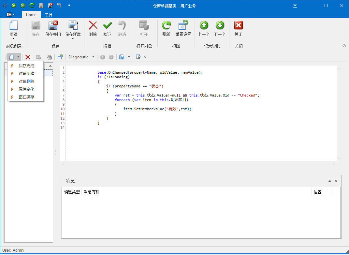Go to previous record with 上一个

[204, 25]
